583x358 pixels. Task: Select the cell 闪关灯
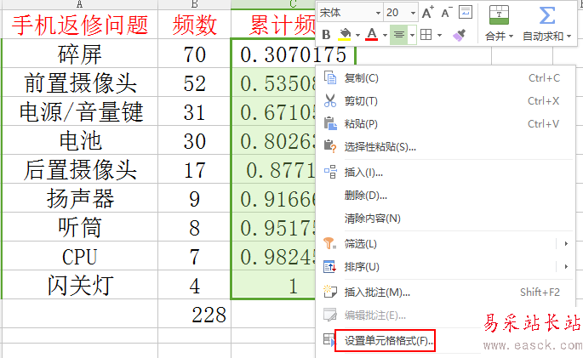point(80,285)
